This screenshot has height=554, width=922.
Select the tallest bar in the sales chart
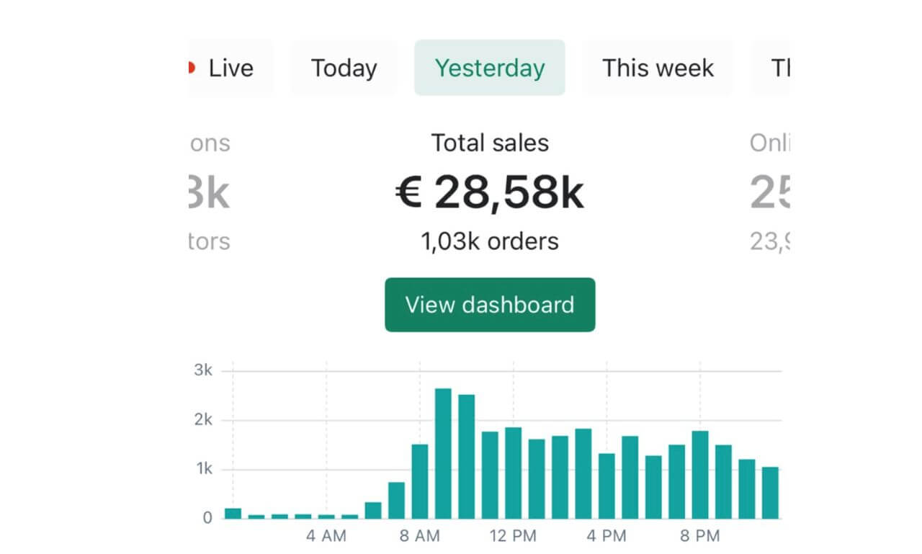(443, 453)
